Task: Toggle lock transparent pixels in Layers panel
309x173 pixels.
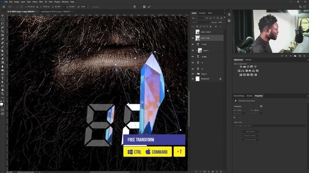Action: (197, 26)
